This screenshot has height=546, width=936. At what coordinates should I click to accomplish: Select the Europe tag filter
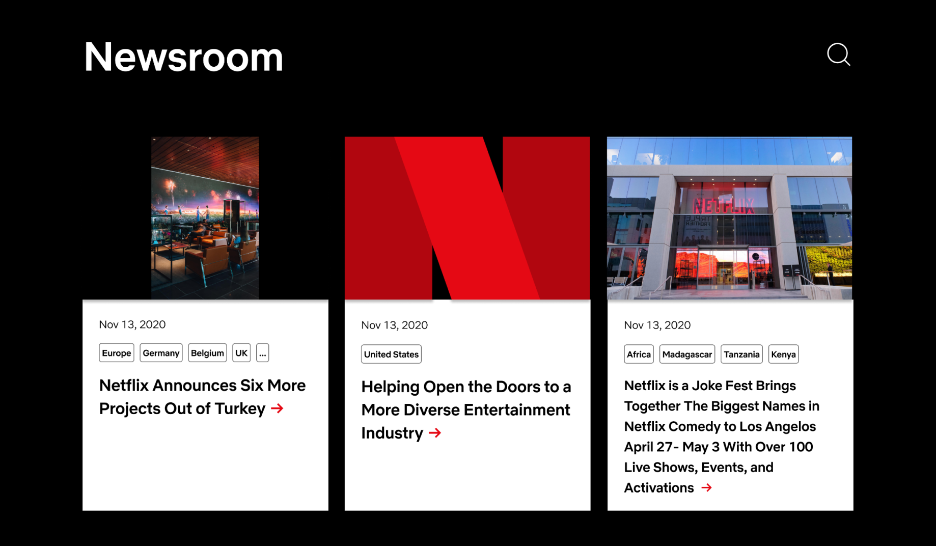tap(116, 352)
